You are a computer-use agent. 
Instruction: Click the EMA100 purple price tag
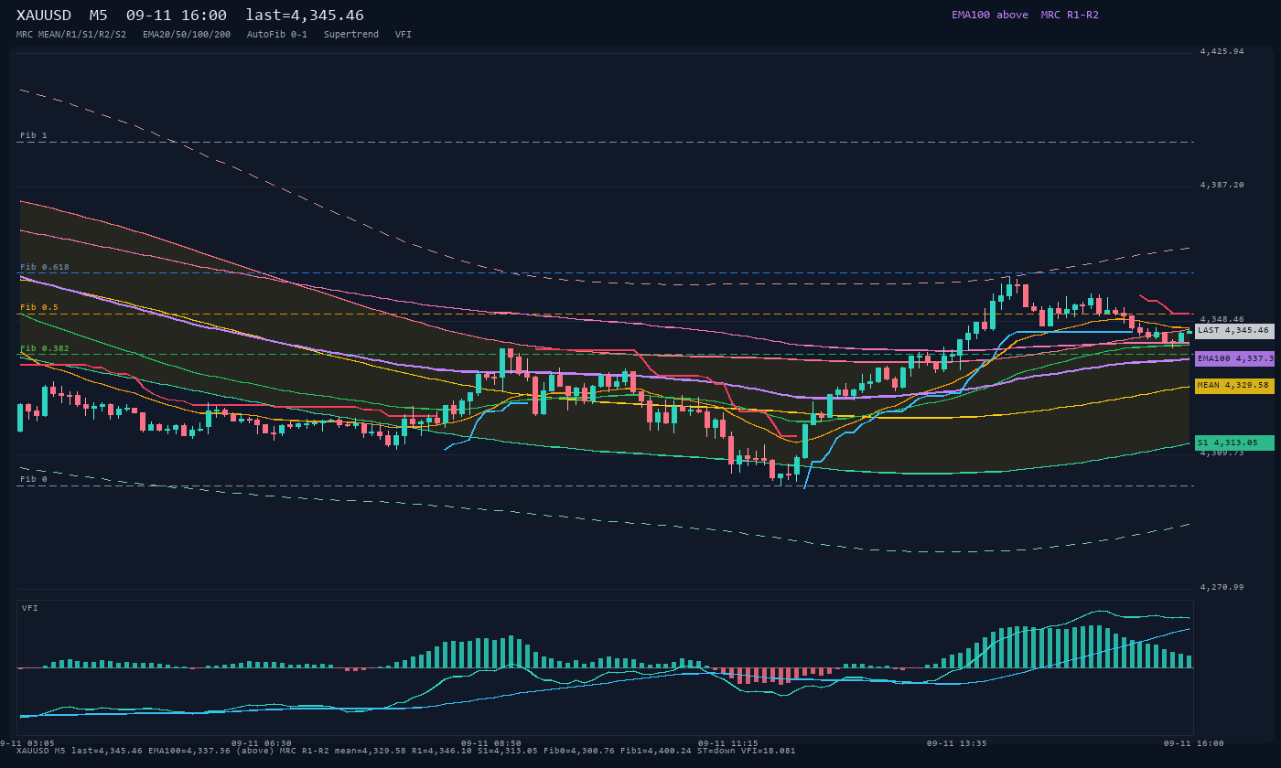coord(1234,359)
